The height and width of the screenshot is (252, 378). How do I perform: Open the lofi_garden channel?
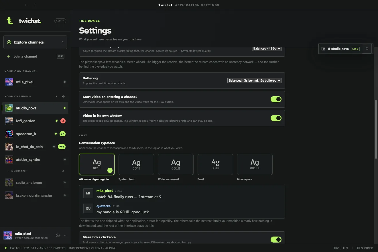point(36,121)
